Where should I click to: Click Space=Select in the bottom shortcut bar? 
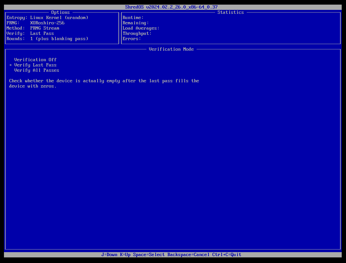click(x=150, y=254)
